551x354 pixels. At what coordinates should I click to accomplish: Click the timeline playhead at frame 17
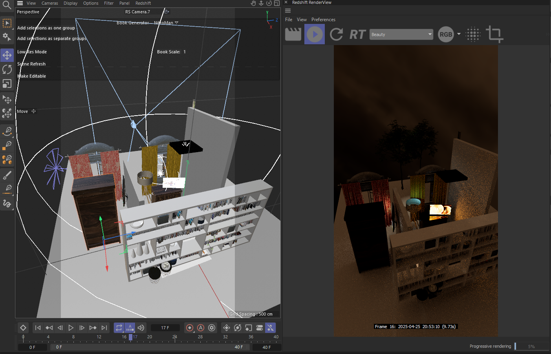pos(130,337)
